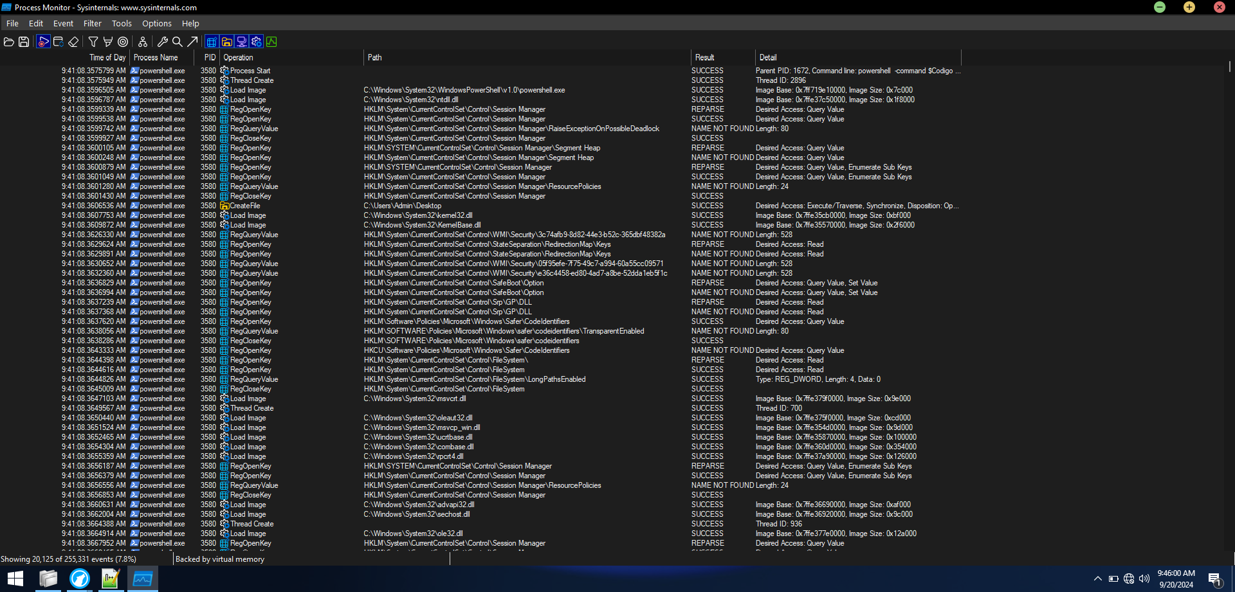Click path C:\Windows\System32\ntdll.dll

coord(411,100)
